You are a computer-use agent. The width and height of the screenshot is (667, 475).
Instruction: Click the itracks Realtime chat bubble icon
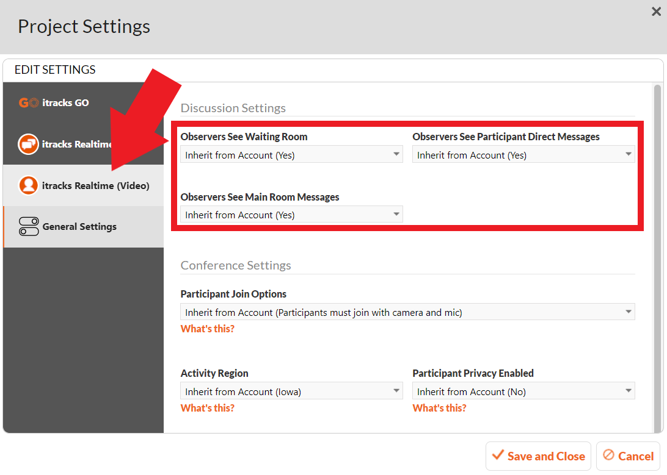tap(29, 145)
